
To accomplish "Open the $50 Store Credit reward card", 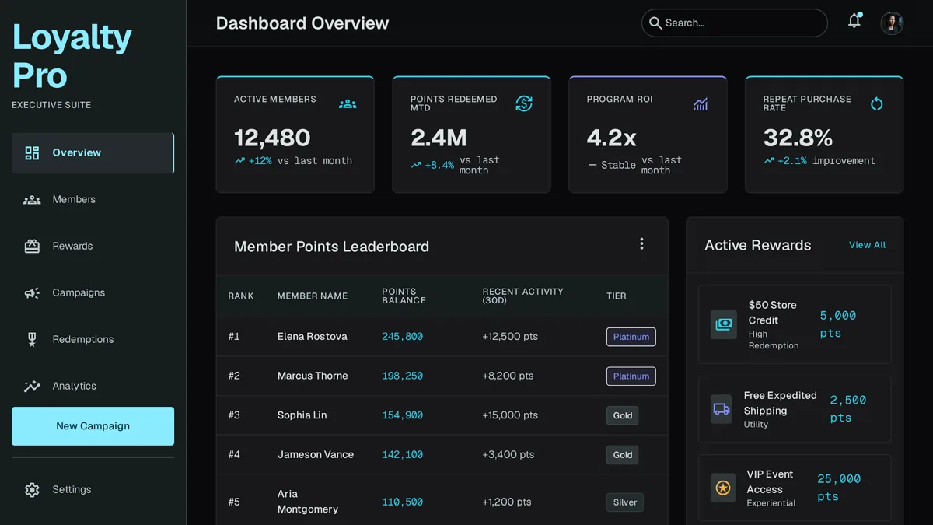I will pos(795,324).
